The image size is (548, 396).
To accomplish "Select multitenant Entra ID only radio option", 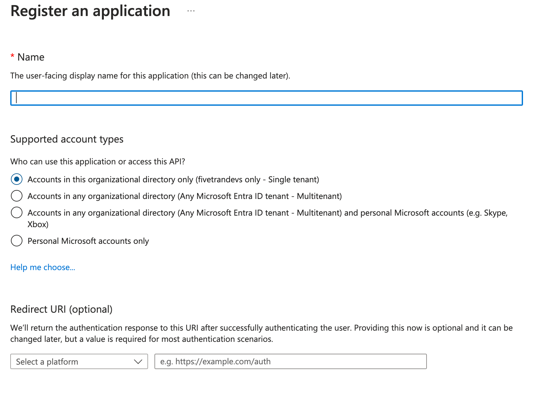I will pos(17,196).
